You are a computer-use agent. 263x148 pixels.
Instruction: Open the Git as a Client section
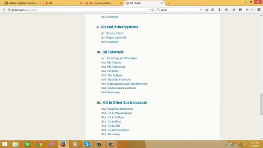tap(114, 33)
